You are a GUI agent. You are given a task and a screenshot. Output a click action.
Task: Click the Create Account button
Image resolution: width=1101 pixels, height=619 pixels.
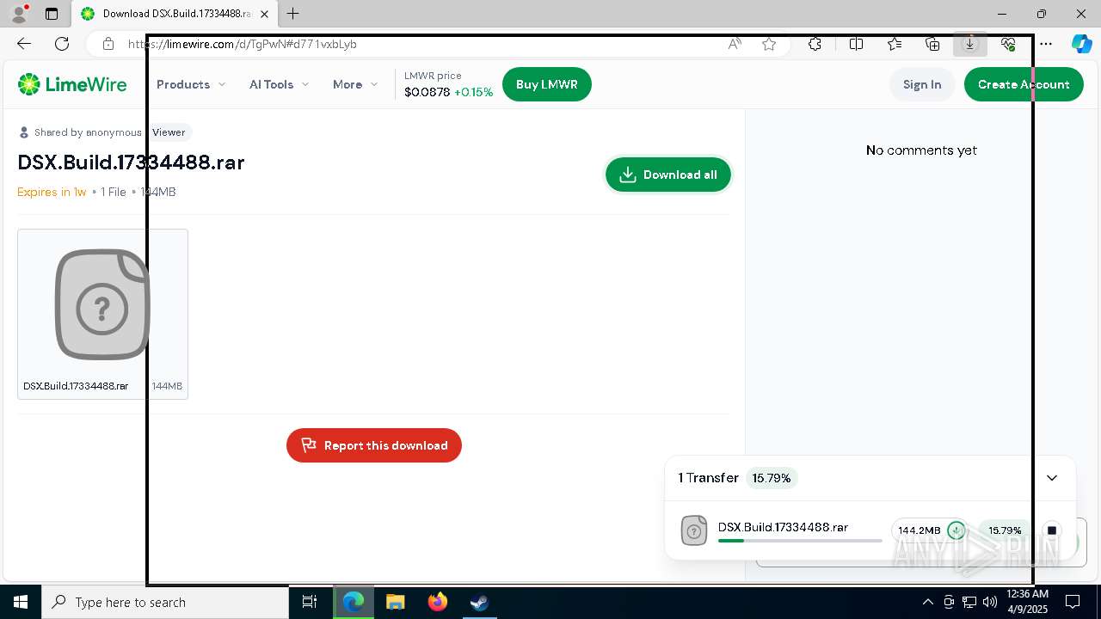1024,84
